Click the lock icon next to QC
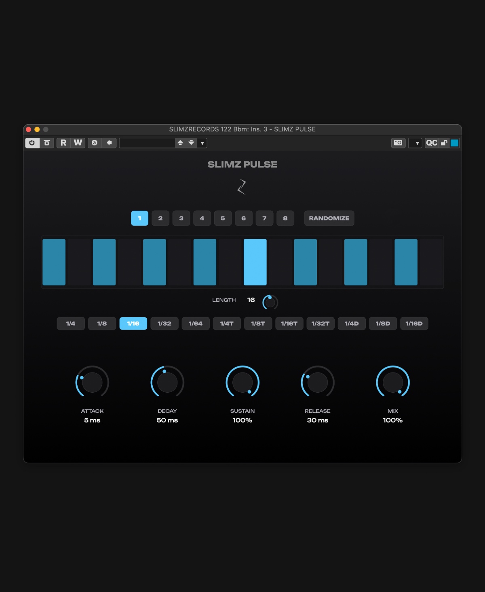Image resolution: width=485 pixels, height=592 pixels. pyautogui.click(x=444, y=143)
